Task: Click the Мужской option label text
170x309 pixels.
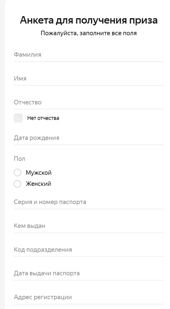Action: (38, 173)
